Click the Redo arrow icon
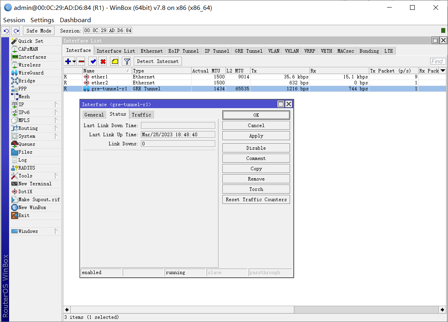448x322 pixels. click(x=16, y=30)
